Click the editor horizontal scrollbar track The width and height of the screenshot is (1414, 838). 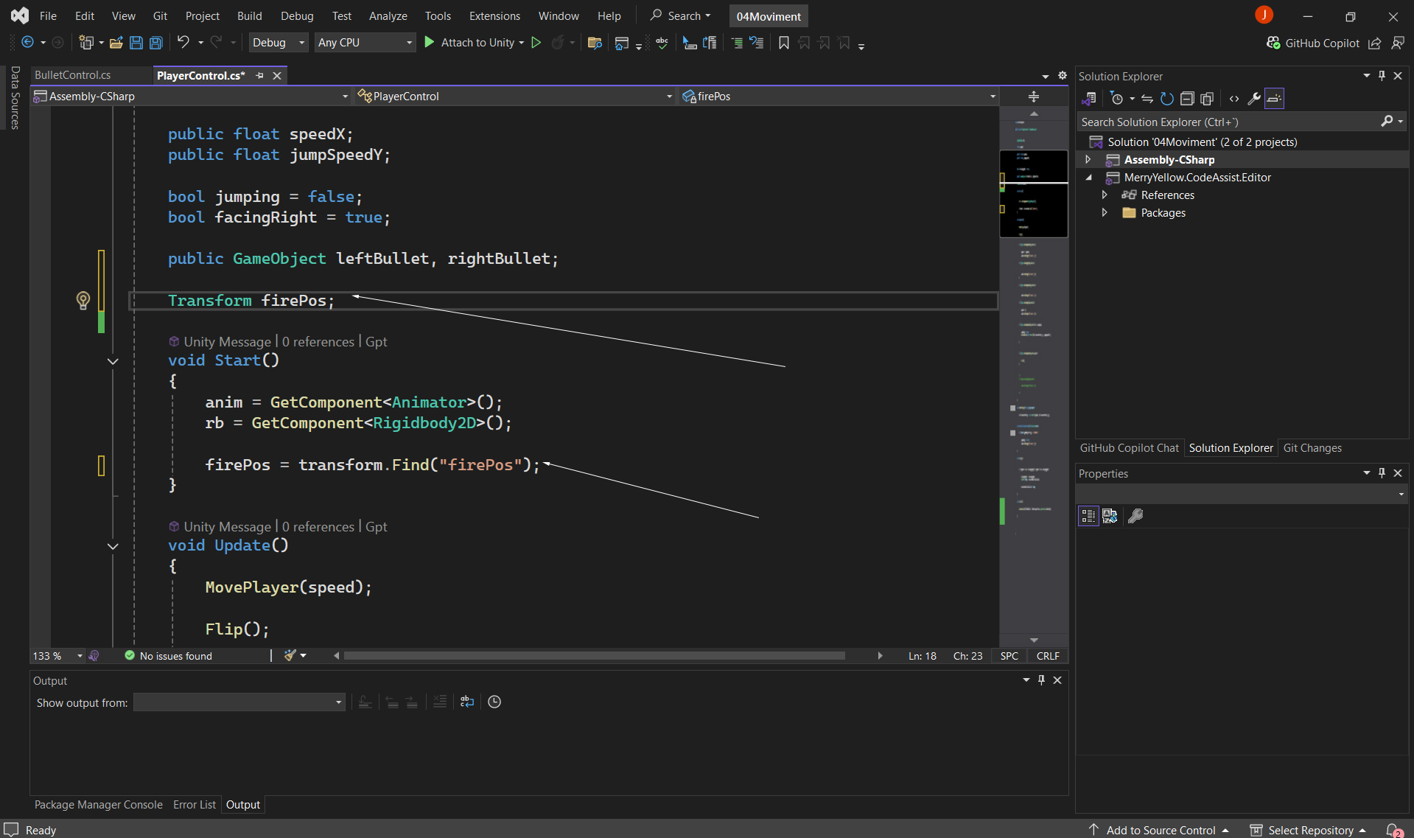point(594,656)
